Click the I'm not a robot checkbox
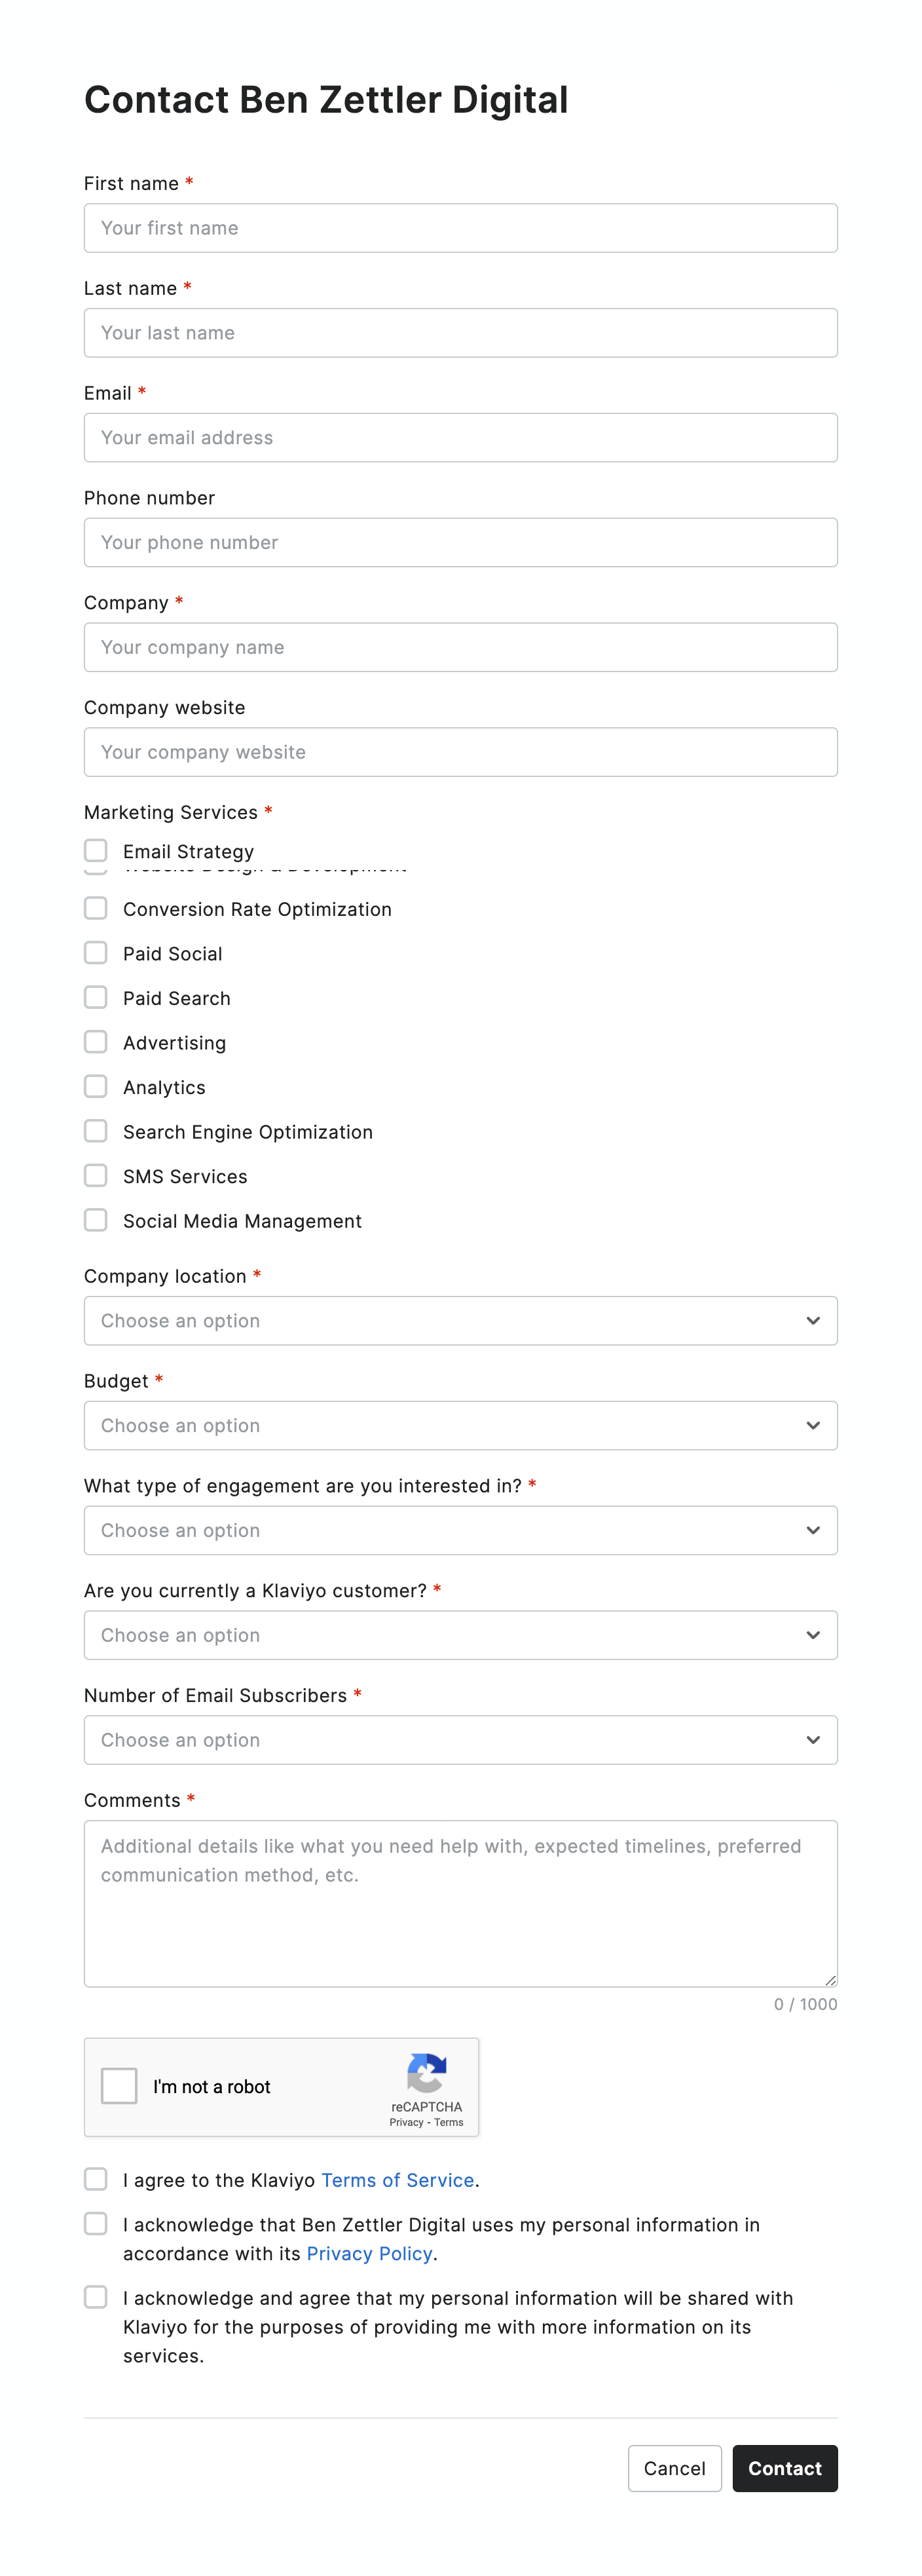The height and width of the screenshot is (2576, 922). (119, 2086)
